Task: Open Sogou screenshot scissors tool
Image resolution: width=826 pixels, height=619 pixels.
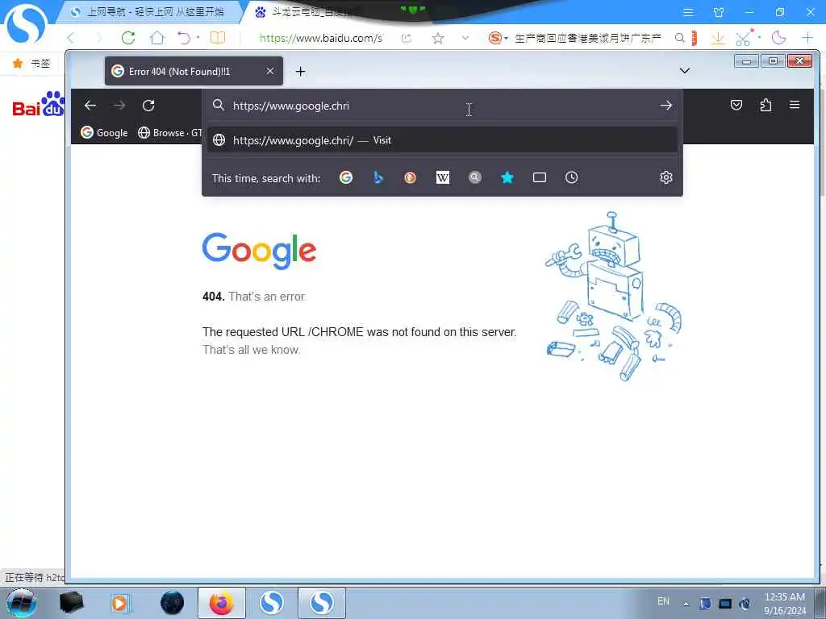Action: (743, 38)
